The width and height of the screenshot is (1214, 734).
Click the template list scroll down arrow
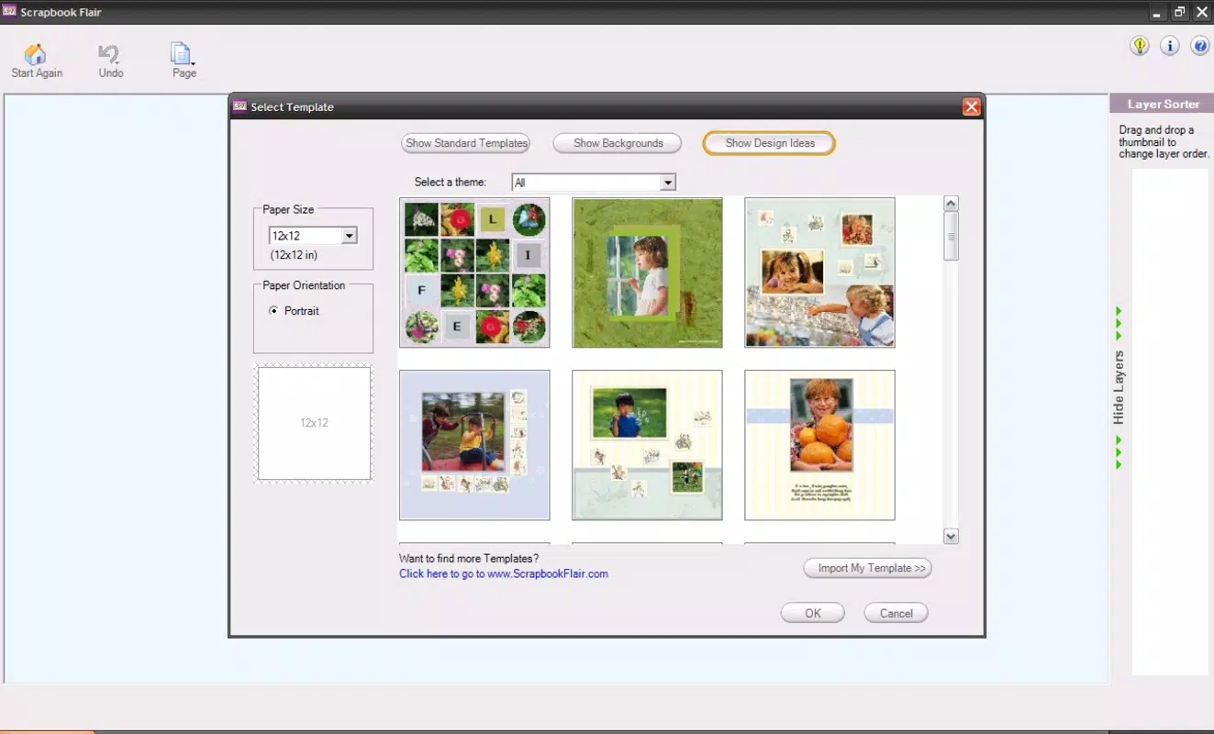(x=951, y=537)
